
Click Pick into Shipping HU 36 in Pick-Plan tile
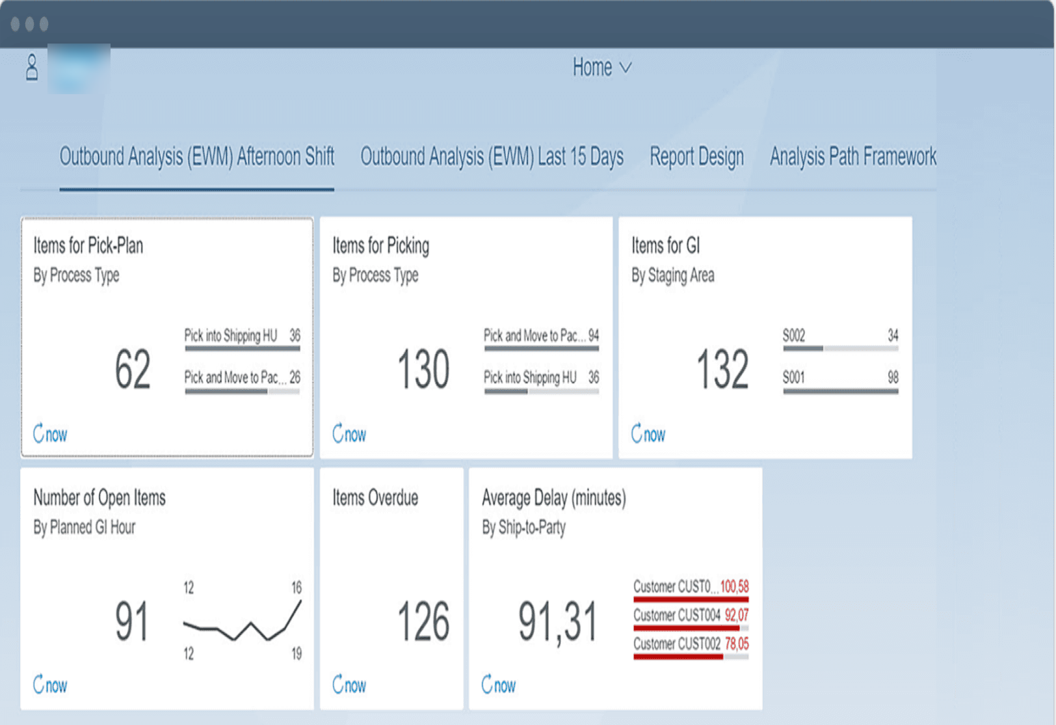(x=243, y=340)
